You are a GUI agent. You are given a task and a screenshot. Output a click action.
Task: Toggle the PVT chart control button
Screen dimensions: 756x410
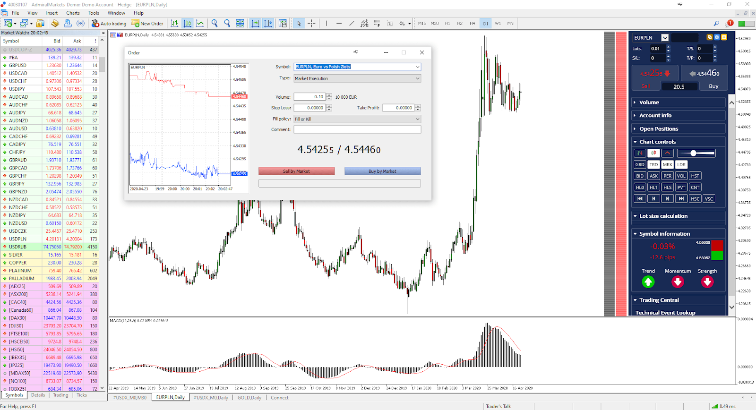(681, 187)
